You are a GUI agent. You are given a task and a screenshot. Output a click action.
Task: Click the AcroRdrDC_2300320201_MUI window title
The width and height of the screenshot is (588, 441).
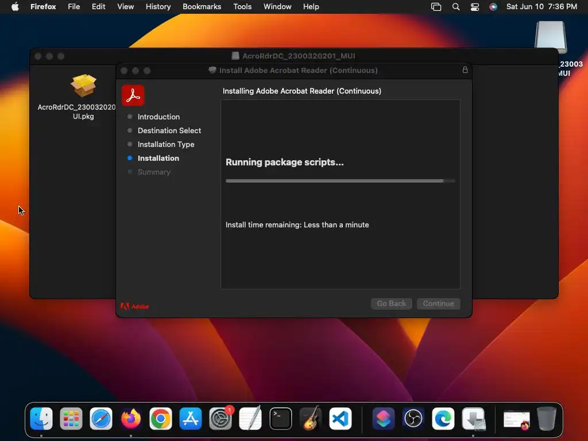coord(299,56)
